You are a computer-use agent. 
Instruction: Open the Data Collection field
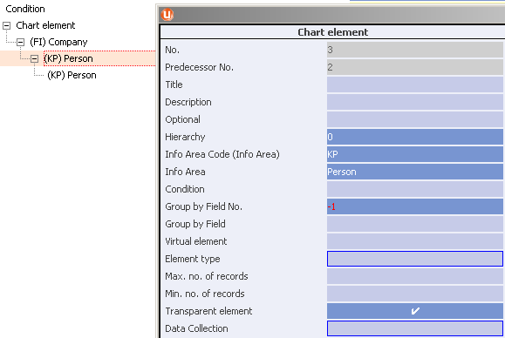click(415, 328)
